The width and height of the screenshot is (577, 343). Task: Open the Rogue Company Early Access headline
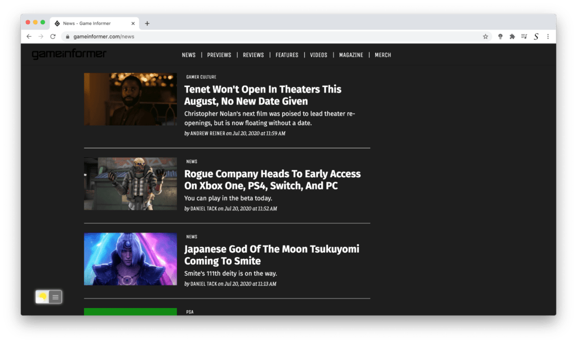[x=272, y=179]
